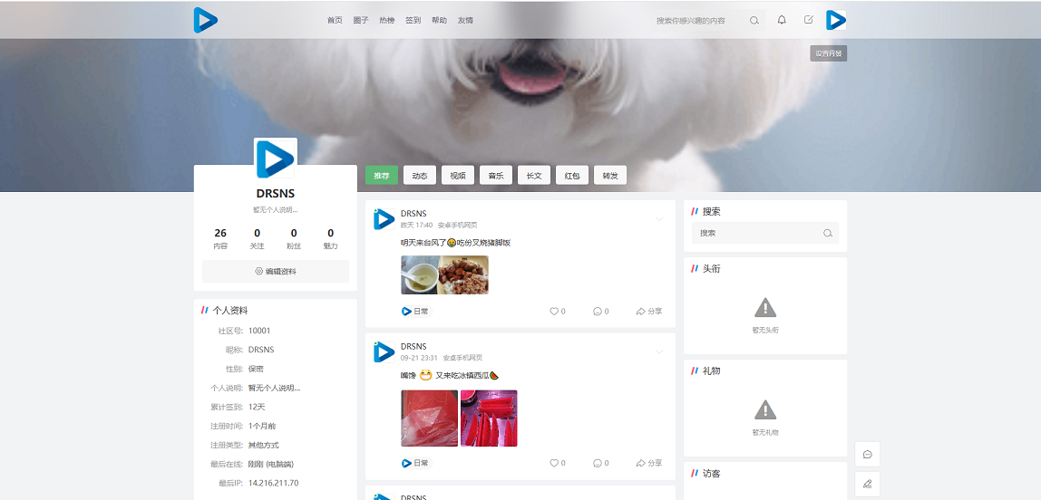1041x500 pixels.
Task: Click the search magnifier in top bar
Action: click(754, 20)
